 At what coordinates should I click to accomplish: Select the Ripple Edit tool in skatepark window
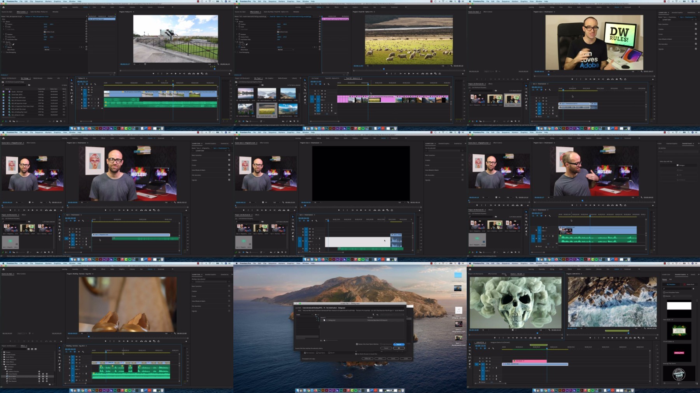pyautogui.click(x=72, y=87)
